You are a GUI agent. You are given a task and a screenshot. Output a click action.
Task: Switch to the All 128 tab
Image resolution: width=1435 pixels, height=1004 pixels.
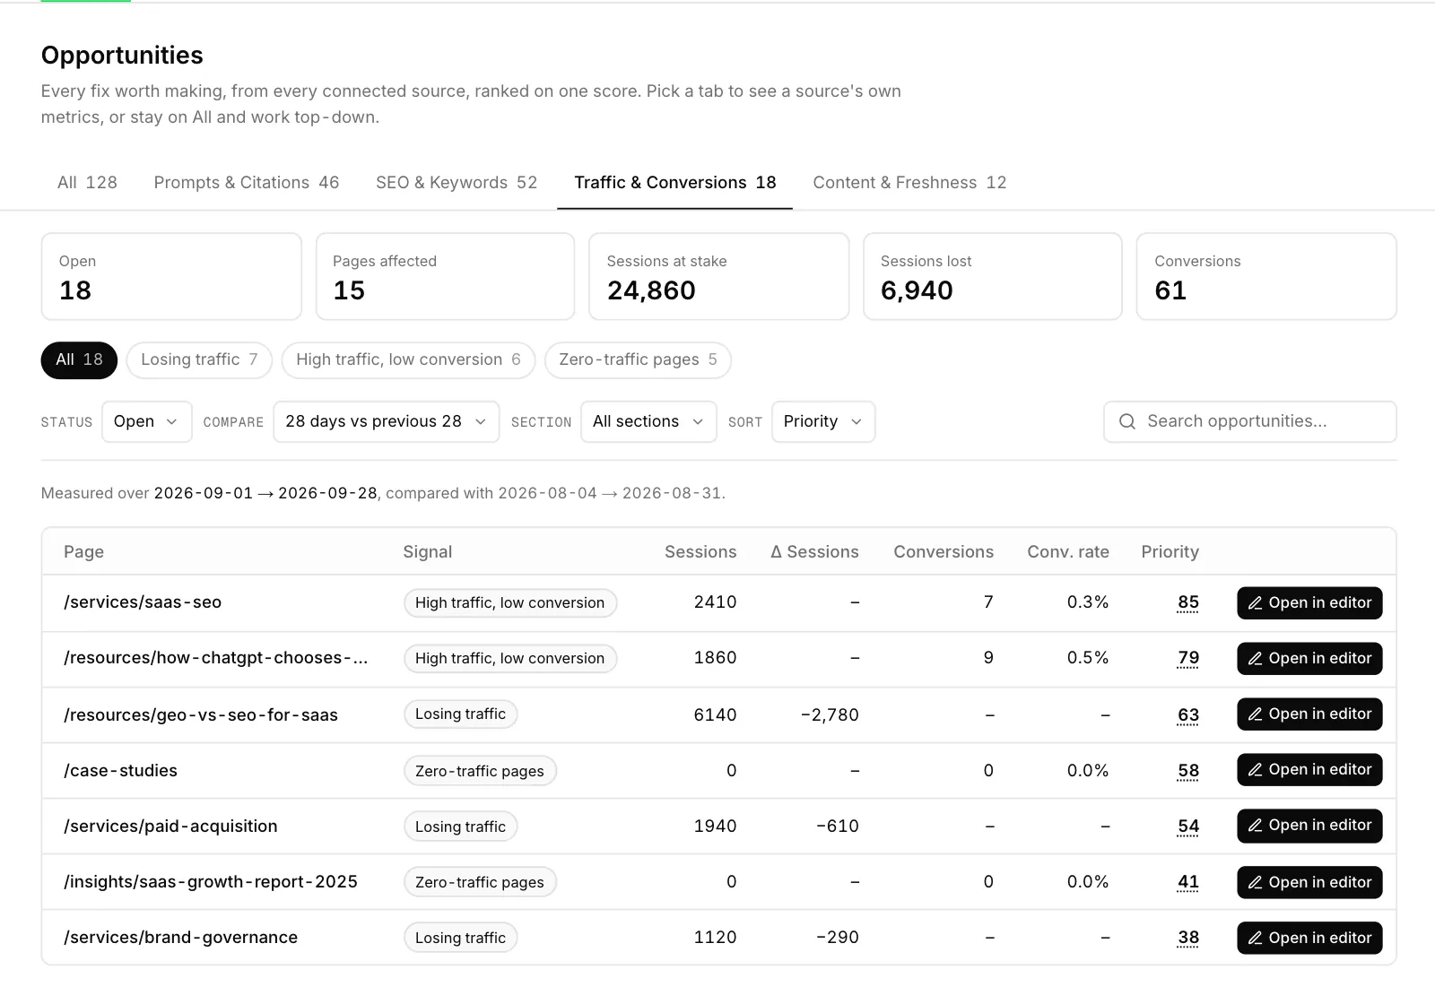point(87,183)
